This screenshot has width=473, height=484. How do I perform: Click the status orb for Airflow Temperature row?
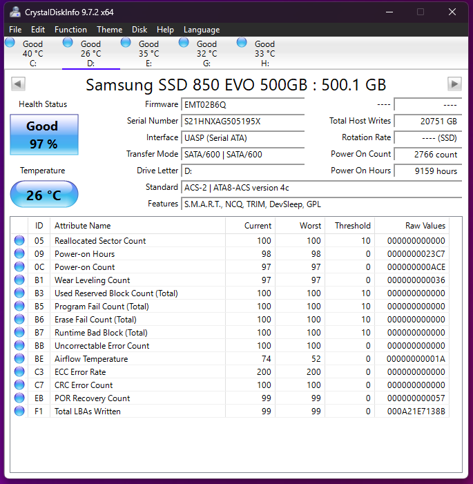19,359
